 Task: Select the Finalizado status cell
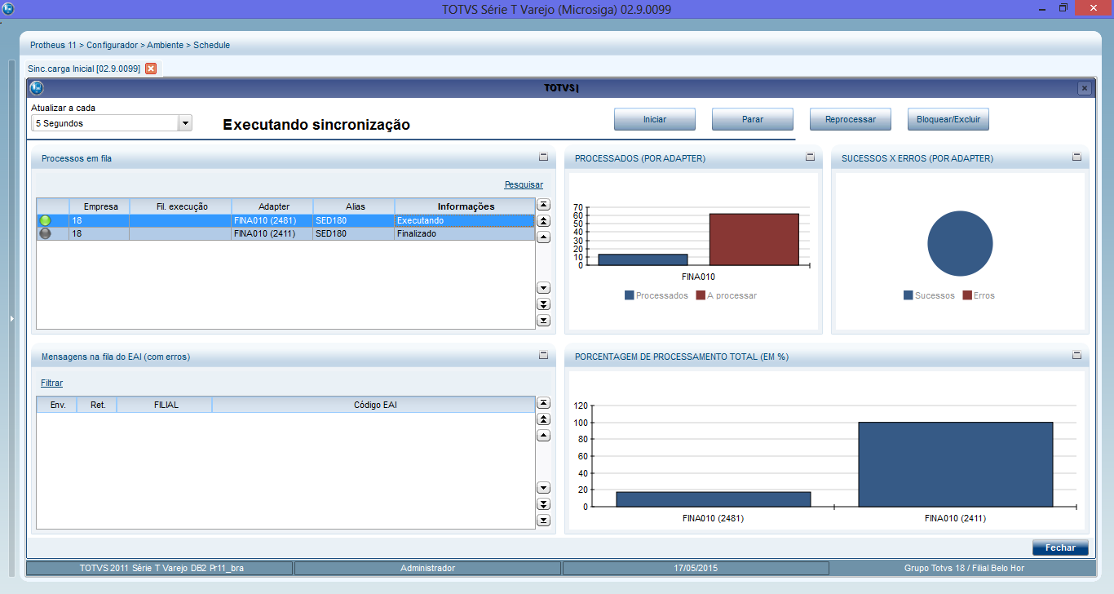(465, 233)
